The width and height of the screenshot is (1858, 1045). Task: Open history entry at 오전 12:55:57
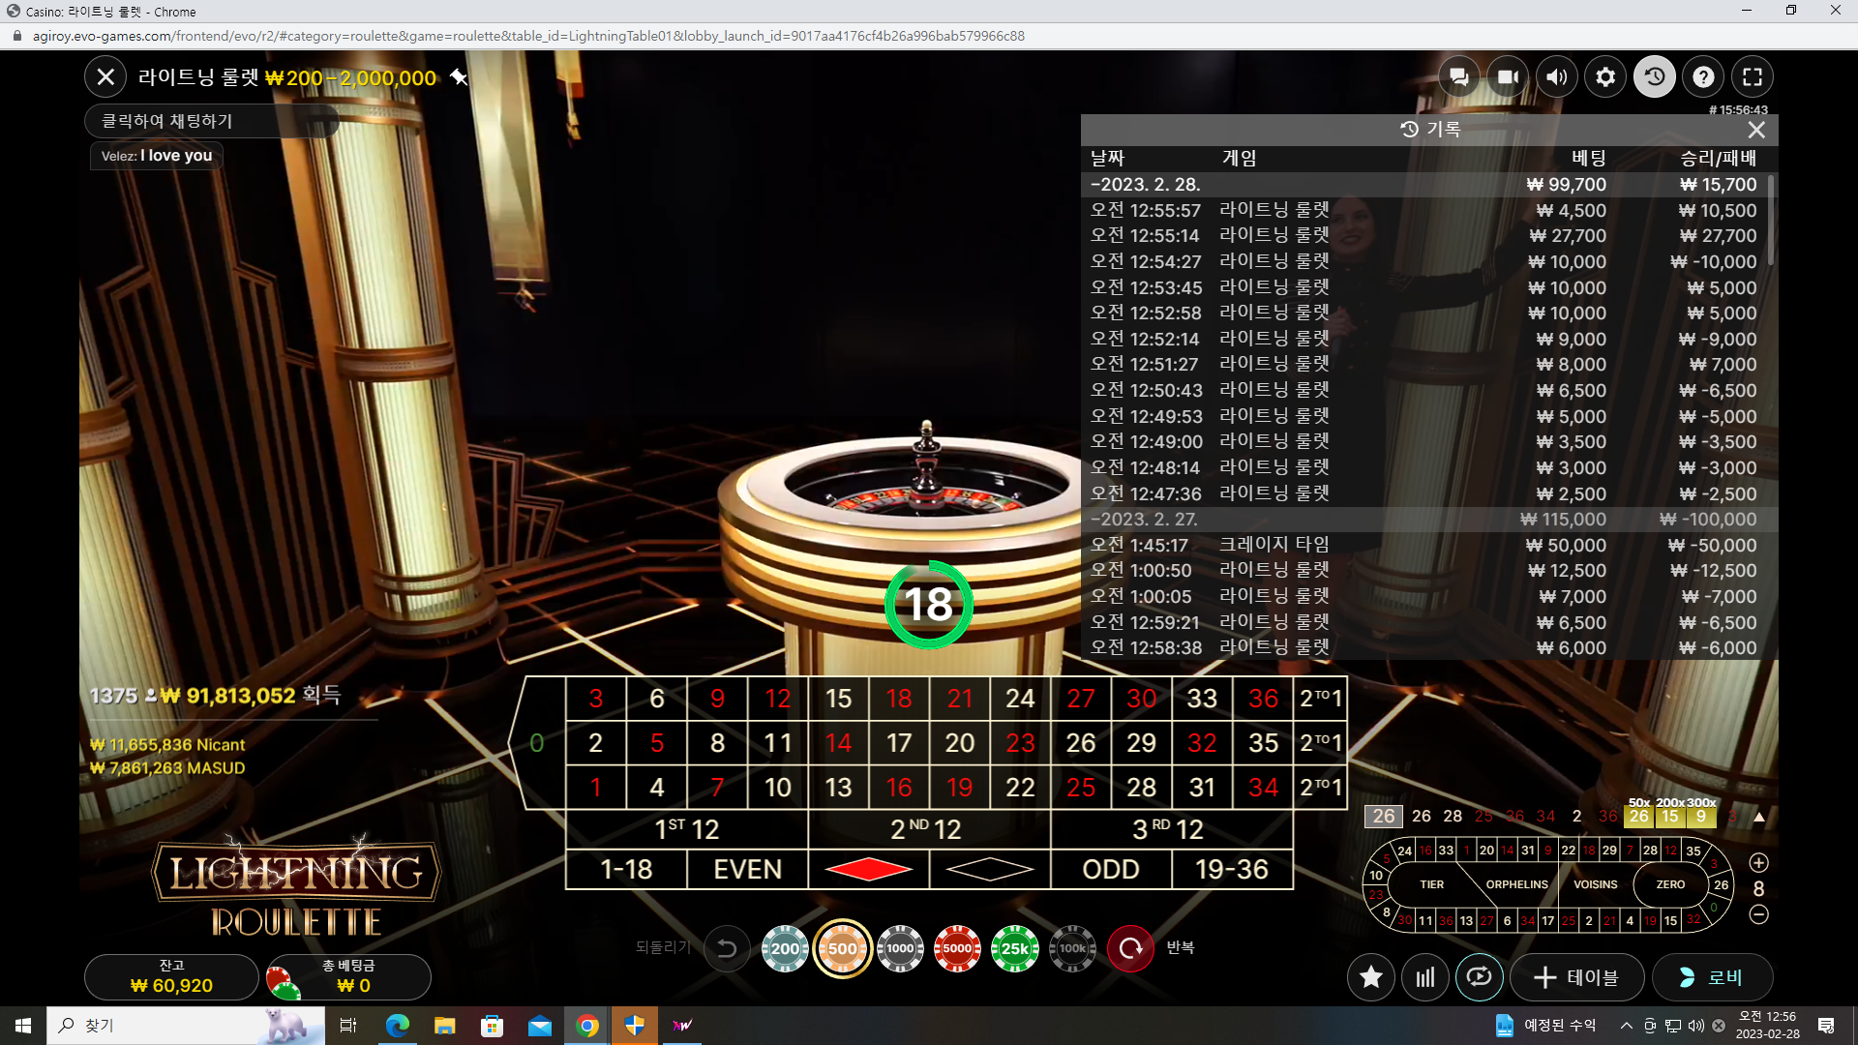1423,210
